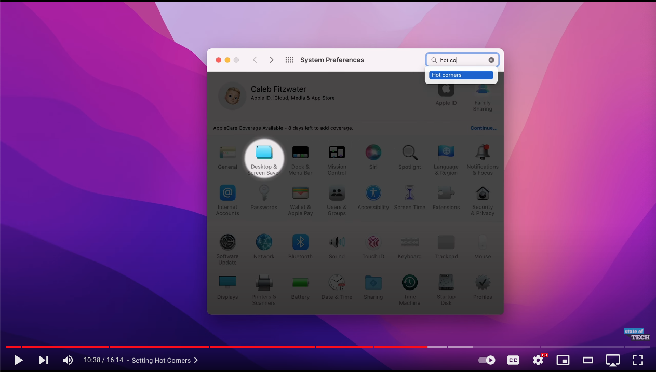656x372 pixels.
Task: Go back in System Preferences
Action: click(x=255, y=60)
